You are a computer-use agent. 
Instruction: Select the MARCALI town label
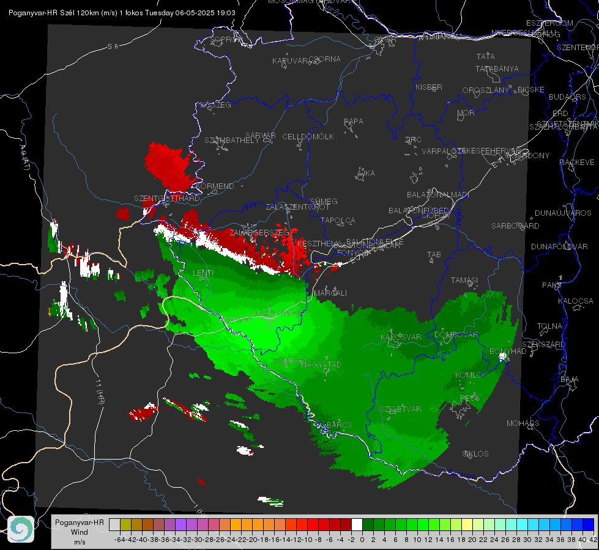pos(330,293)
